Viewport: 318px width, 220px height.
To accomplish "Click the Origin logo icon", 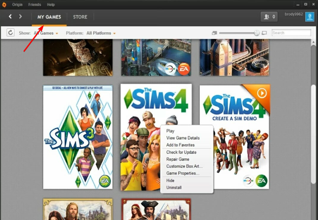I will (x=4, y=4).
